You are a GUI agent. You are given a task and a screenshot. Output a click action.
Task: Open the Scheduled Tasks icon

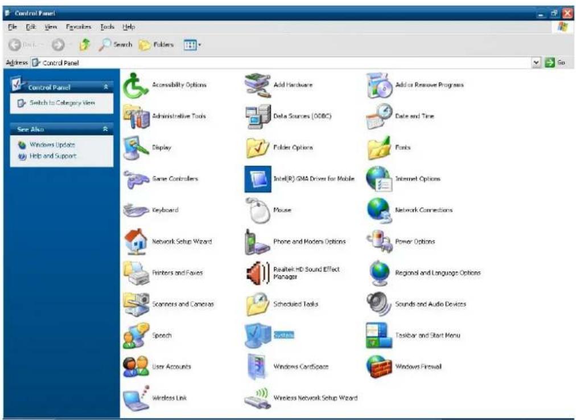[258, 304]
